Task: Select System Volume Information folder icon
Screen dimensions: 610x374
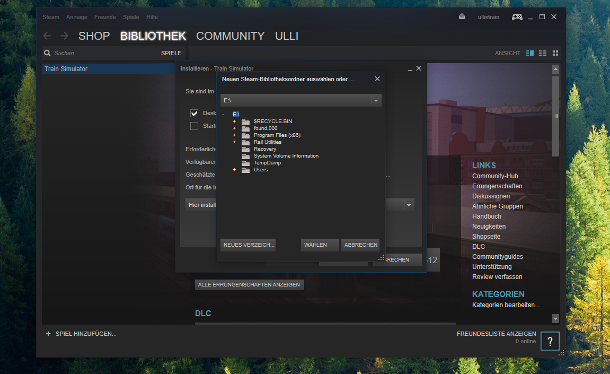Action: (x=245, y=156)
